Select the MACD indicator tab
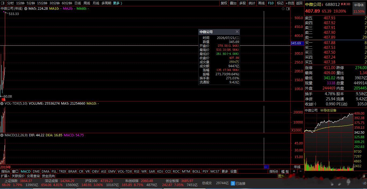Screen dimensions: 367x189 click(26, 171)
